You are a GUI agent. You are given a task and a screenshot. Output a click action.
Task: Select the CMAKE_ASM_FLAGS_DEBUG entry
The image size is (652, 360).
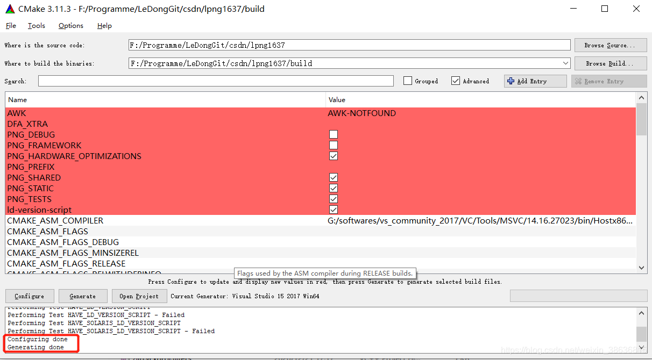(x=321, y=242)
